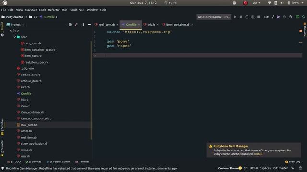
Task: Open the Version Control tool window
Action: tap(59, 162)
